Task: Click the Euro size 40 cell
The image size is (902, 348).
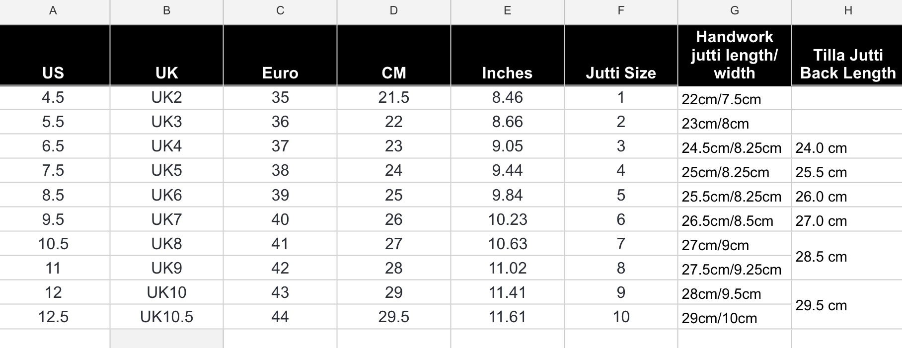Action: (280, 219)
